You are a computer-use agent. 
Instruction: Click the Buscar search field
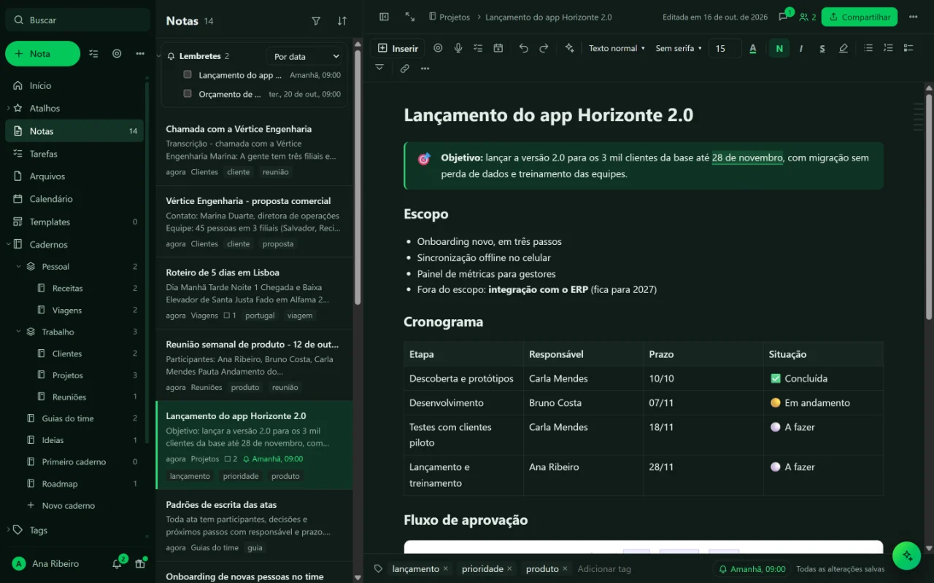pyautogui.click(x=78, y=20)
